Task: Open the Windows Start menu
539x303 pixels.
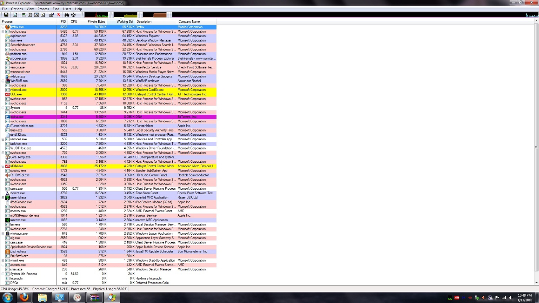Action: coord(7,298)
